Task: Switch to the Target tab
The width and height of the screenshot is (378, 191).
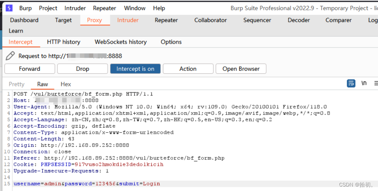Action: (63, 20)
